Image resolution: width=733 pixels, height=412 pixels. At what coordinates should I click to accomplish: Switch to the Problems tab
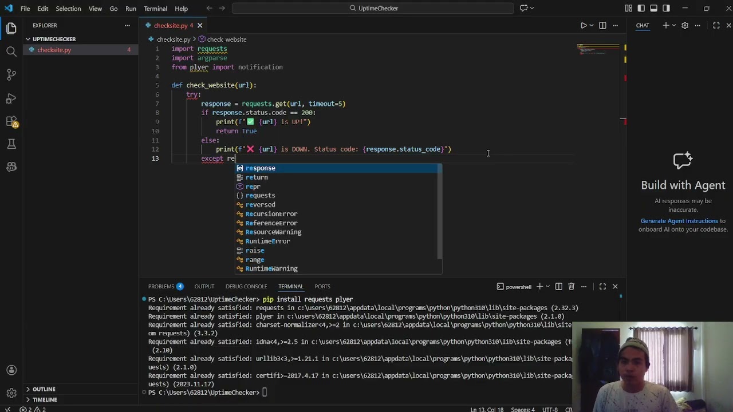tap(165, 286)
